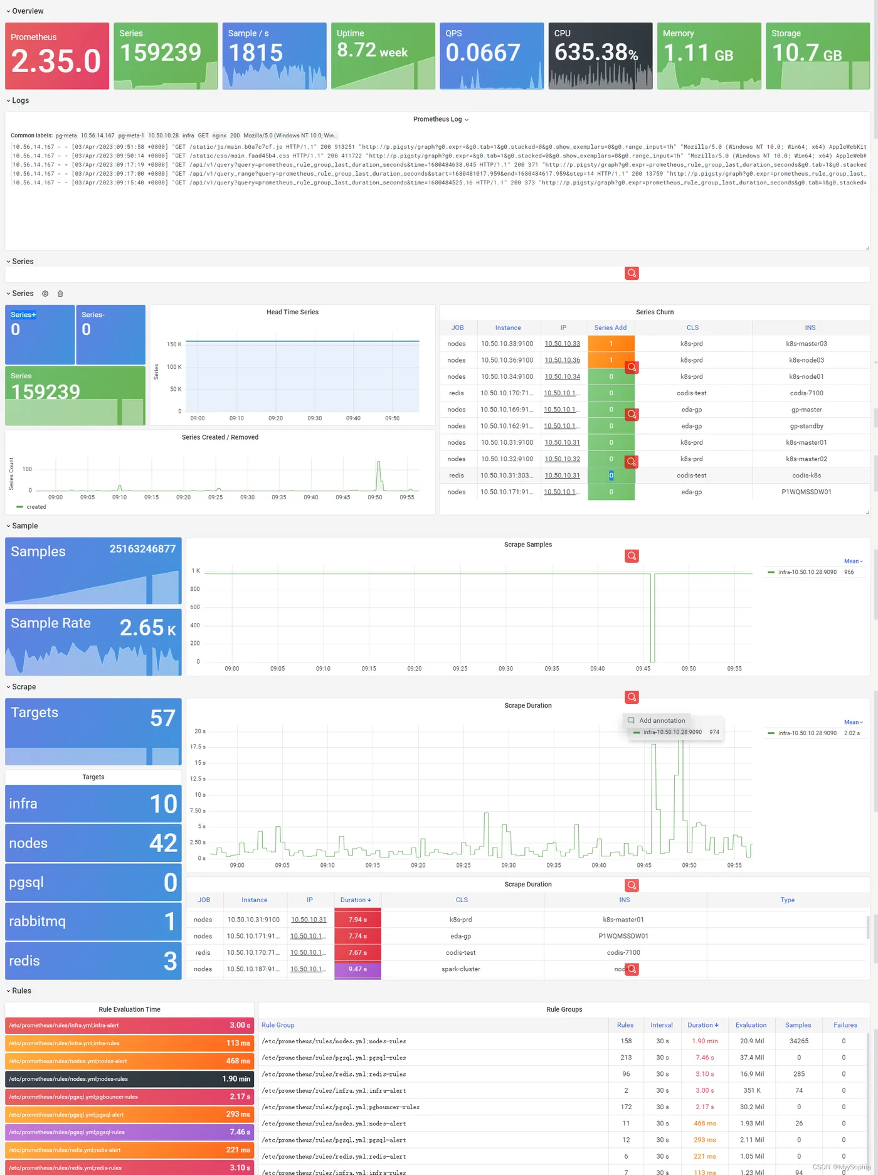The image size is (878, 1175).
Task: Sort Rule Groups by Interval column
Action: click(662, 1025)
